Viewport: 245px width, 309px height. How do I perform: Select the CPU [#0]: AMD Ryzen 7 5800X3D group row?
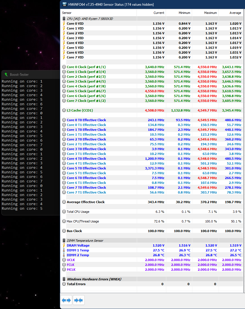[x=152, y=19]
